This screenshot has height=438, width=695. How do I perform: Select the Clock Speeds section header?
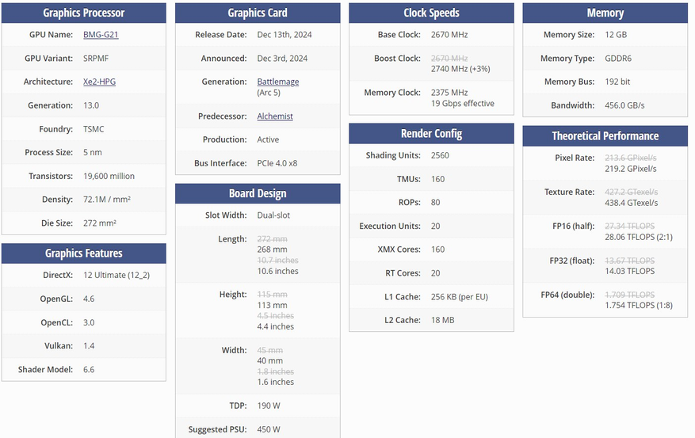[431, 13]
